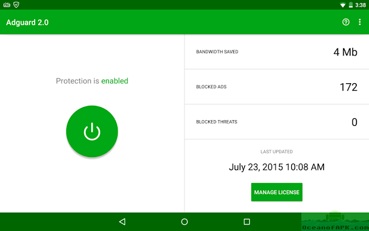Viewport: 369px width, 231px height.
Task: Tap the Android back navigation button
Action: pyautogui.click(x=122, y=222)
